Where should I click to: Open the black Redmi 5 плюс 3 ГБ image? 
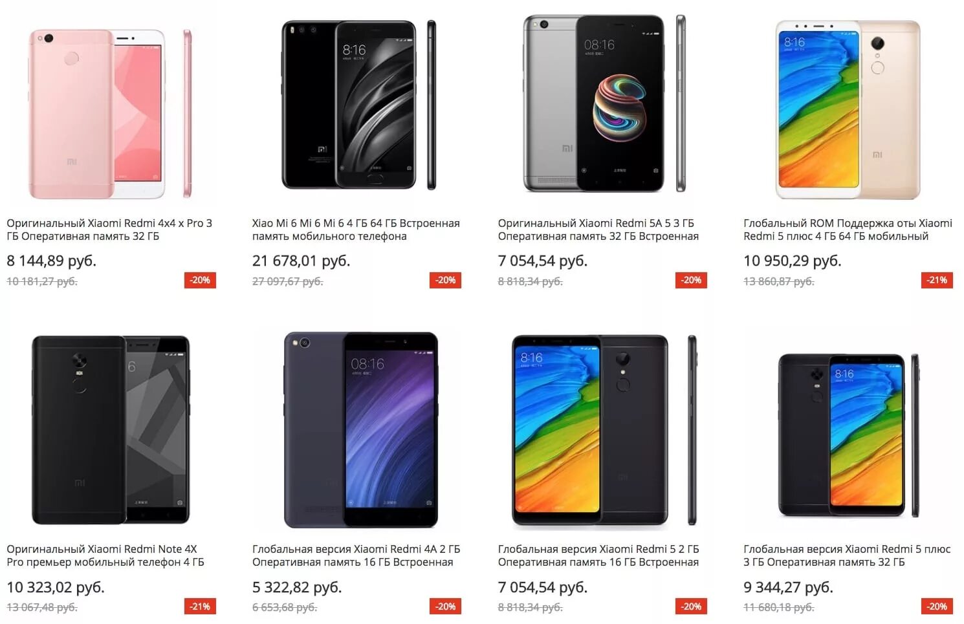(x=848, y=435)
